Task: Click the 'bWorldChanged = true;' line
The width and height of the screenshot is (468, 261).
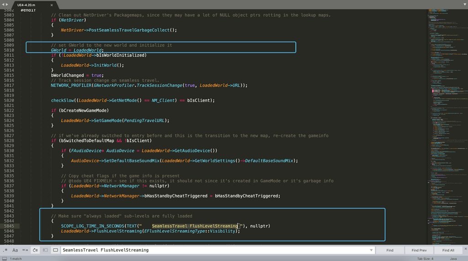Action: click(77, 75)
